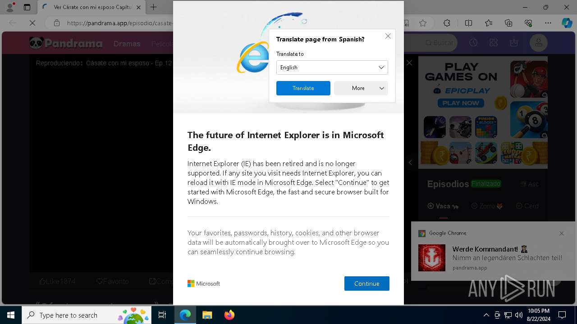Dismiss the Google Chrome notification
577x324 pixels.
561,233
